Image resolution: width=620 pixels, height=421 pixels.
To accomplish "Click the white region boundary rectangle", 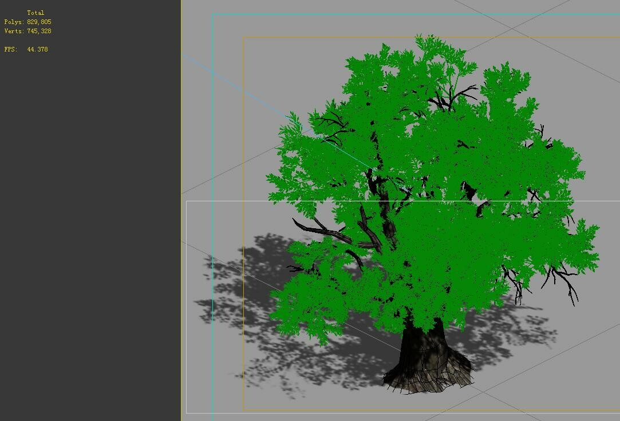I will (x=186, y=286).
